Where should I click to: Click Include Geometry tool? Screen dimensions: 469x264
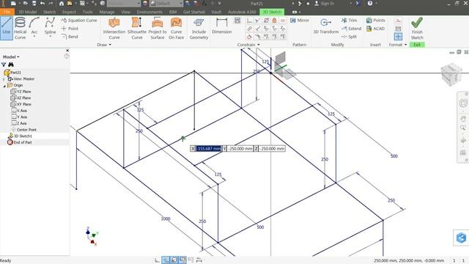[199, 28]
